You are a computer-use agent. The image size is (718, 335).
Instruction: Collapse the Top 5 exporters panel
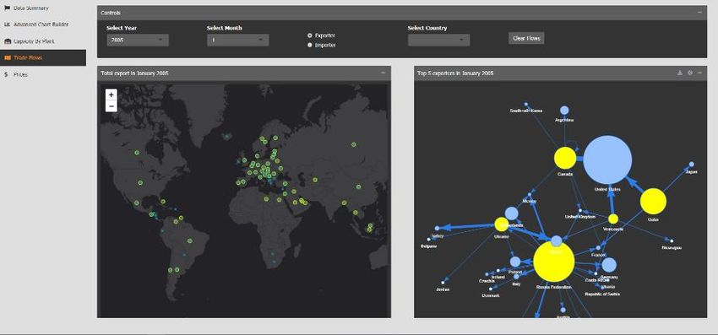click(699, 73)
